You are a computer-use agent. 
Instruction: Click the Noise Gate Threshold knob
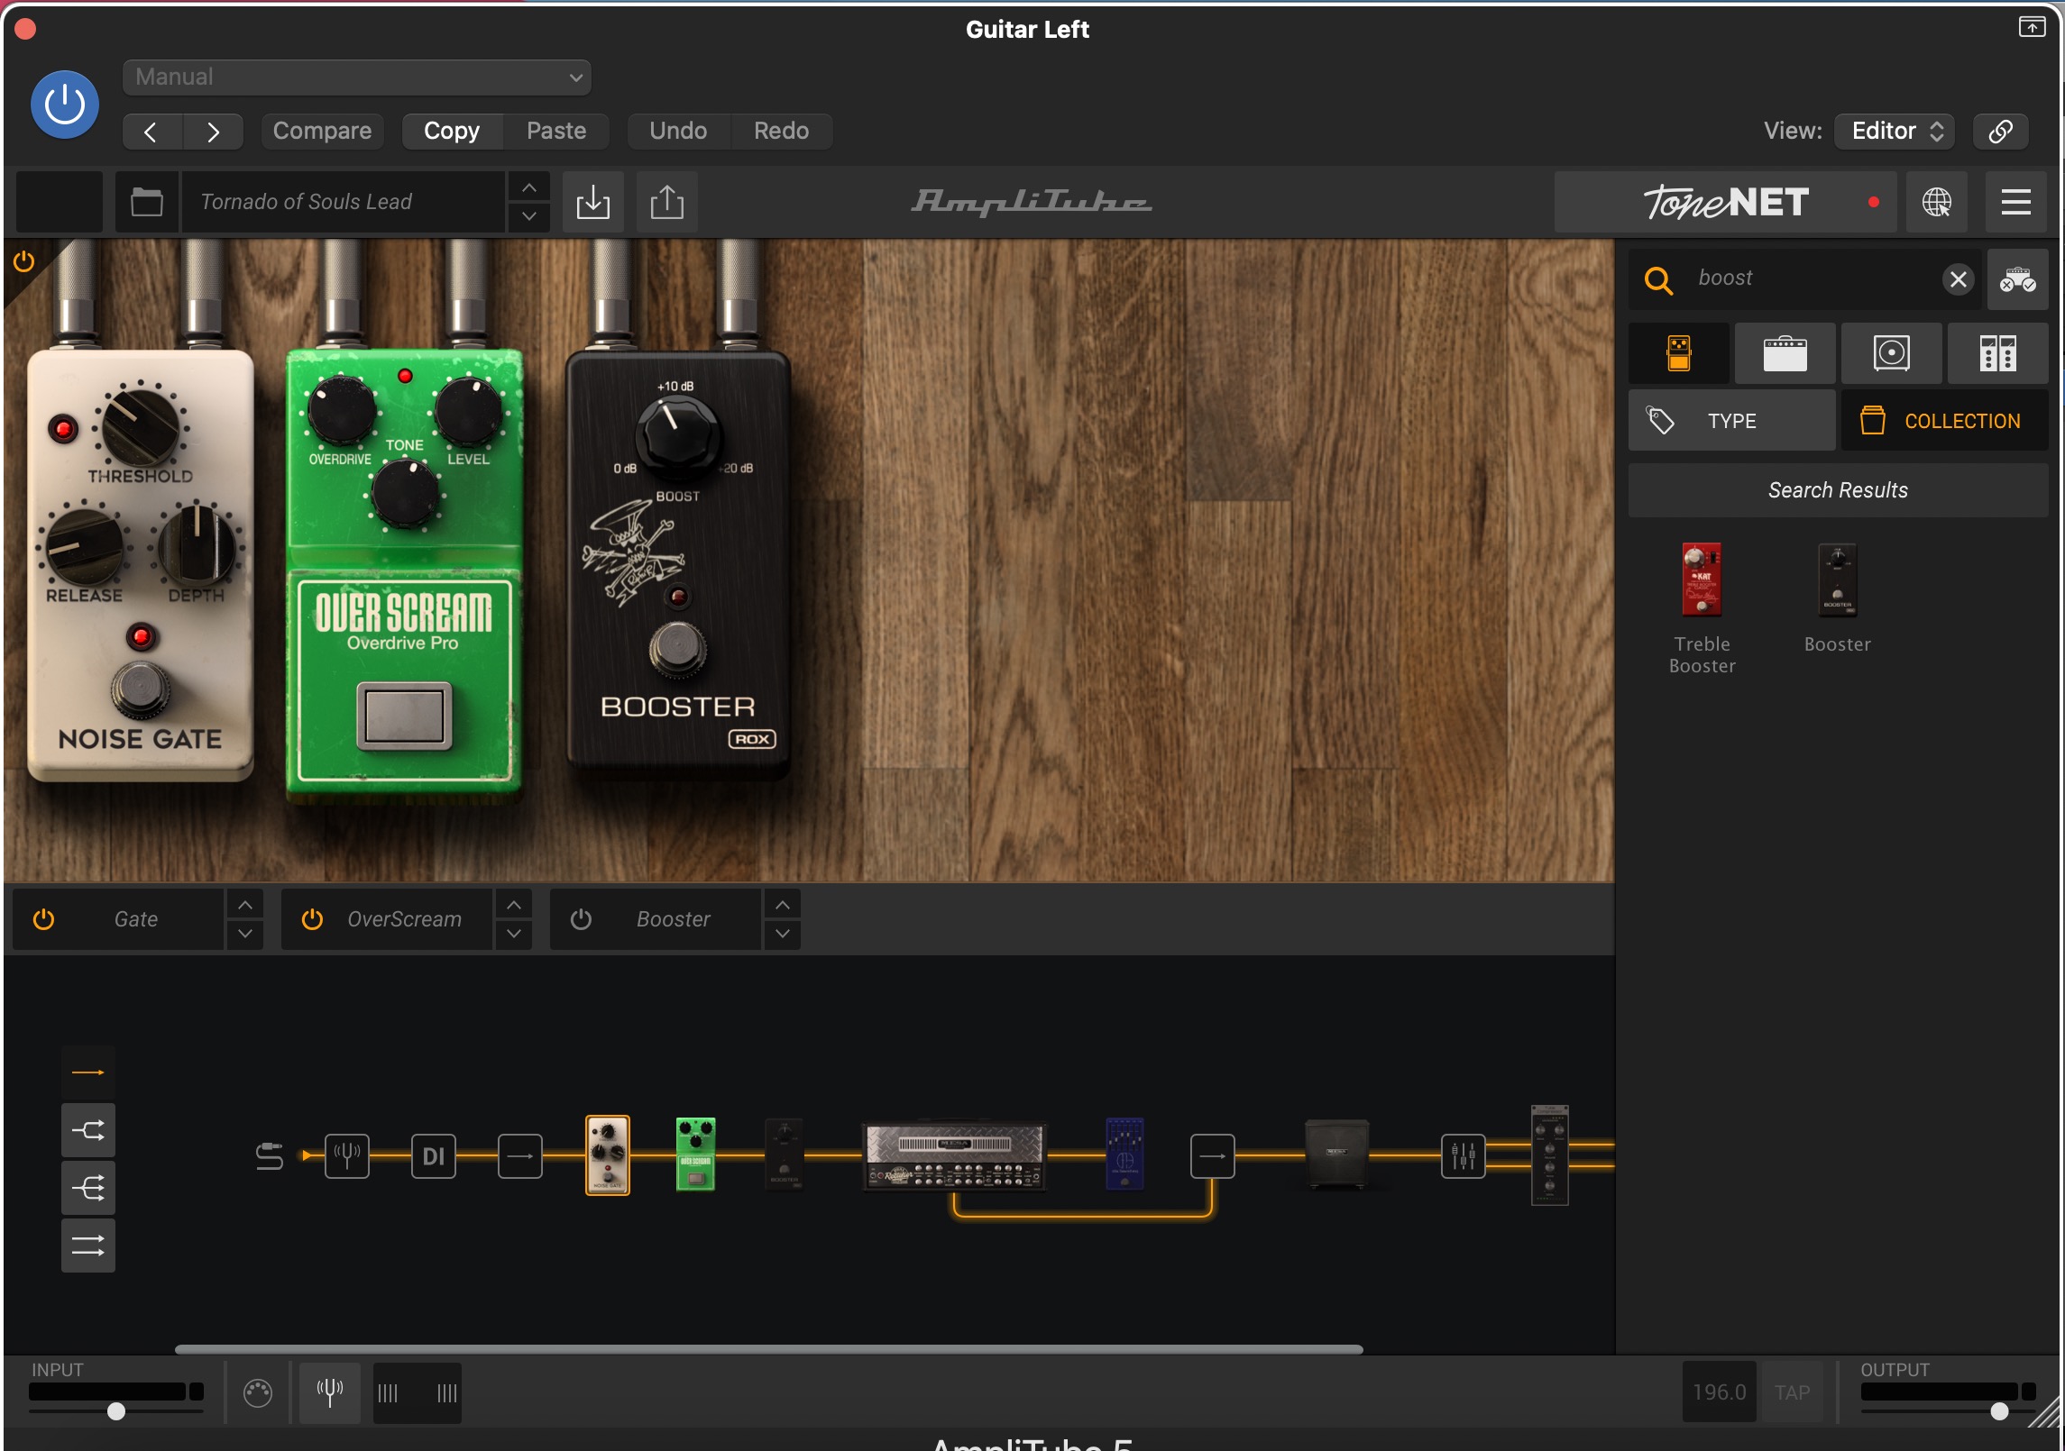click(140, 426)
